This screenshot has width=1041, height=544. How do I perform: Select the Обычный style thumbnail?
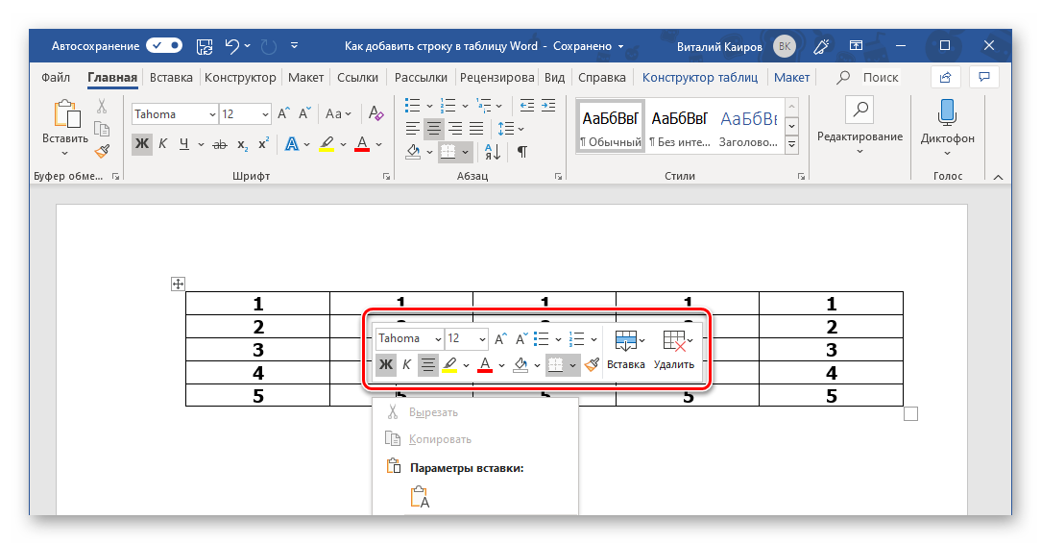click(610, 126)
